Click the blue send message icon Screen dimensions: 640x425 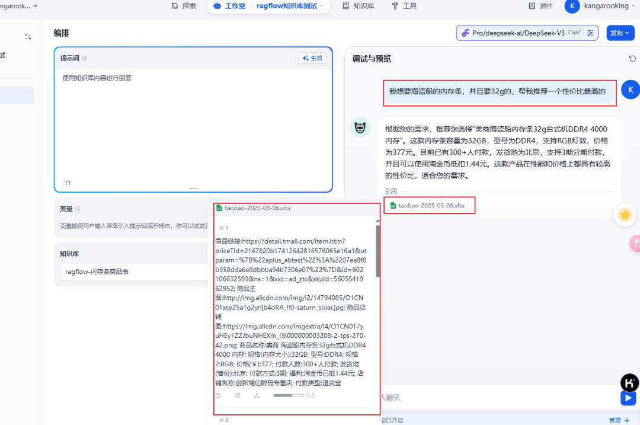(x=628, y=398)
